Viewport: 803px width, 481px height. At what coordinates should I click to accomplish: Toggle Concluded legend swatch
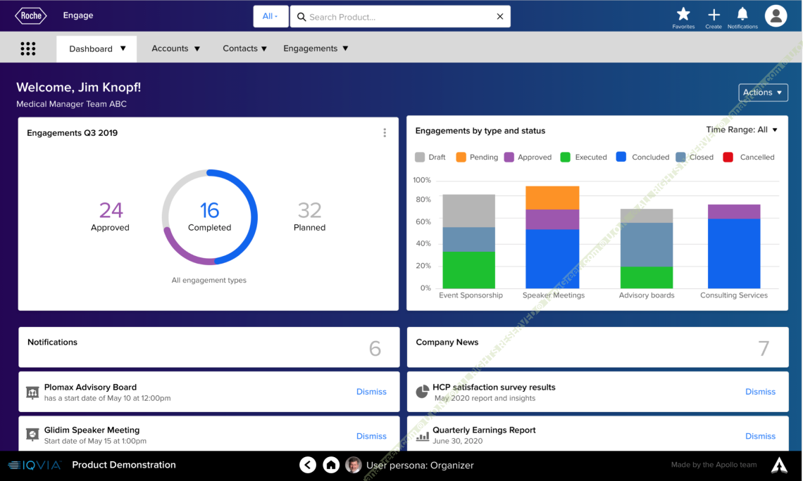point(621,157)
